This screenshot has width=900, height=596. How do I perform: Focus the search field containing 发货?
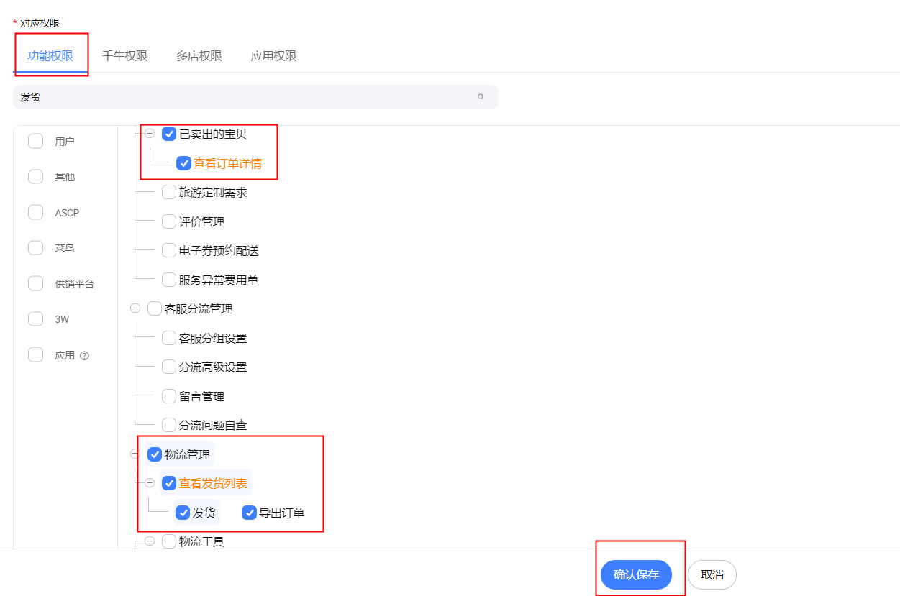[245, 97]
